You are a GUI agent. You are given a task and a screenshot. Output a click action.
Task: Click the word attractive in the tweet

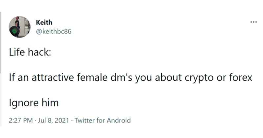click(x=53, y=77)
